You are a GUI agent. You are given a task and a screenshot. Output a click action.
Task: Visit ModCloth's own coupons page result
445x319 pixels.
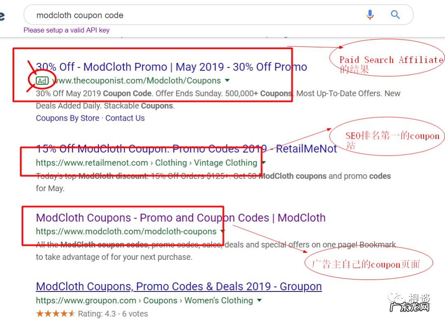pyautogui.click(x=165, y=218)
